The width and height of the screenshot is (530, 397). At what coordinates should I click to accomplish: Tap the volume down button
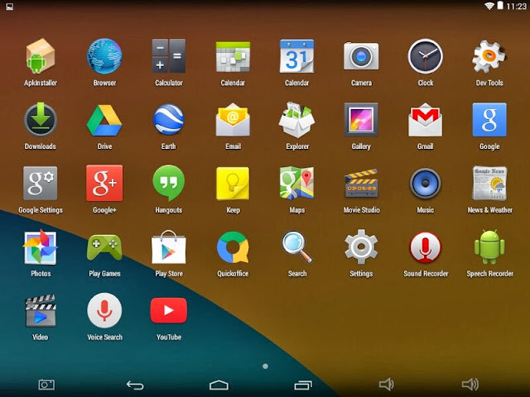click(x=387, y=384)
